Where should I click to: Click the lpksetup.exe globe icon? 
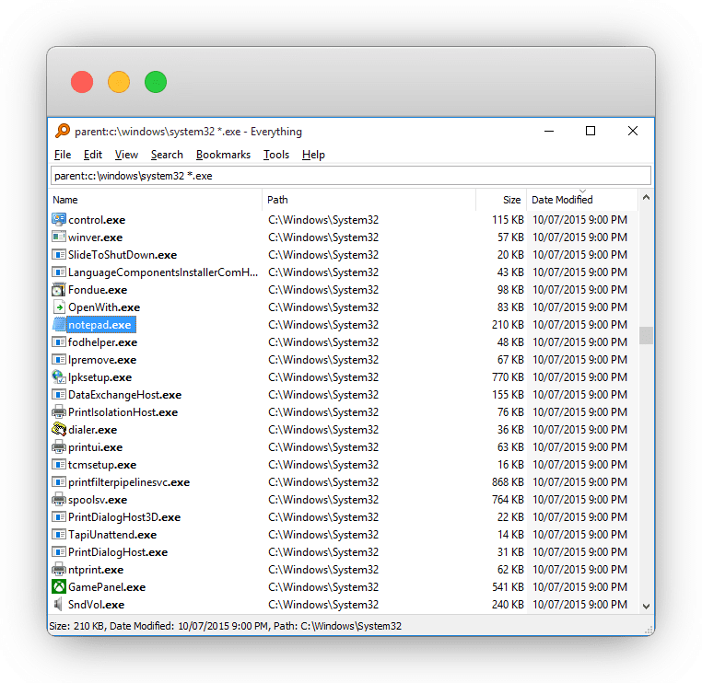tap(59, 377)
